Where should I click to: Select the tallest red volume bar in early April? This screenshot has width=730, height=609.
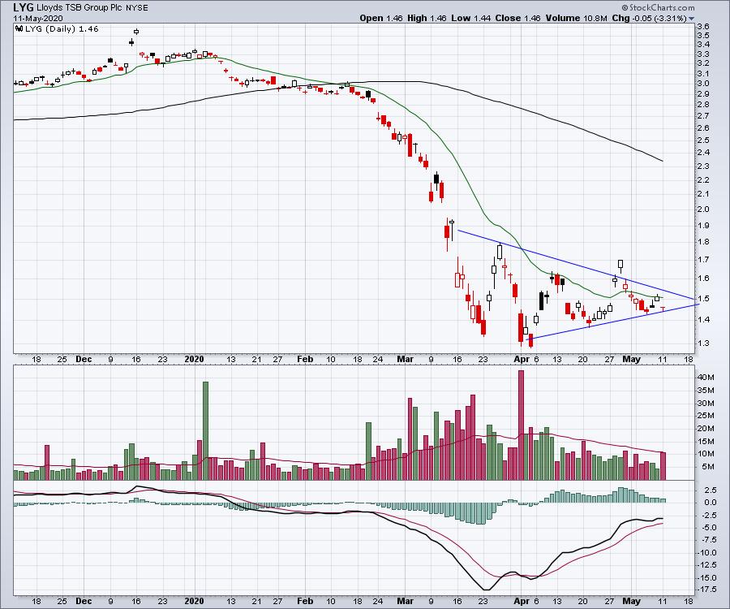(x=521, y=425)
